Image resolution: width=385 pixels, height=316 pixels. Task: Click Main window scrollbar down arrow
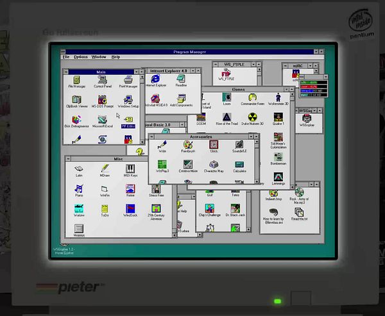(142, 142)
